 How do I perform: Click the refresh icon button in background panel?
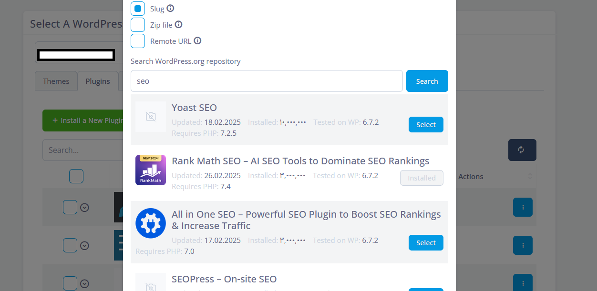pyautogui.click(x=522, y=150)
